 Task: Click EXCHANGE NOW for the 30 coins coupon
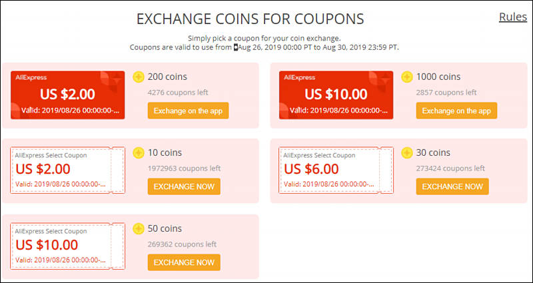[452, 186]
